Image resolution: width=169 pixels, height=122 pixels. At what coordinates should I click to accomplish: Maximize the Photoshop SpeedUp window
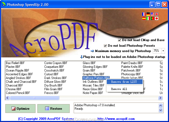tap(158, 5)
